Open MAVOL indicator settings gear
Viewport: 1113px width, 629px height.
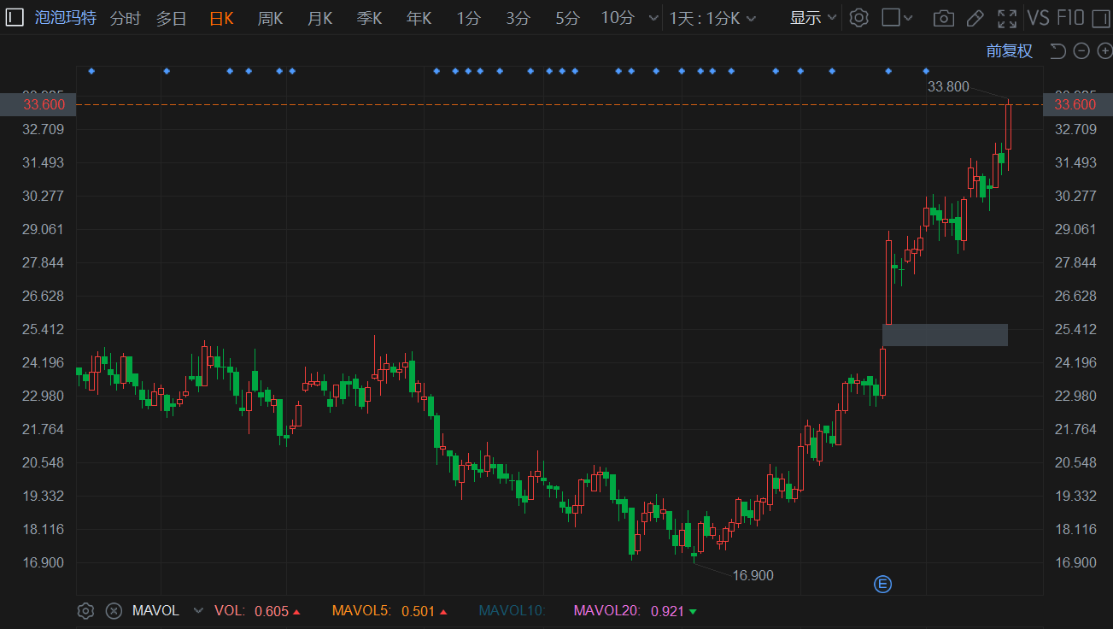(85, 610)
